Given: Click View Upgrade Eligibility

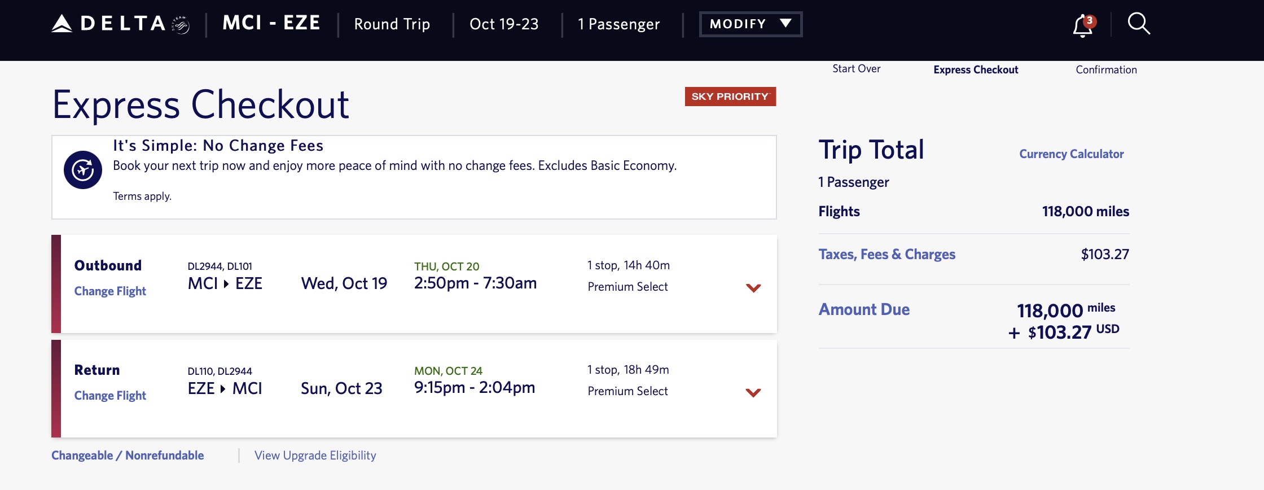Looking at the screenshot, I should click(315, 456).
